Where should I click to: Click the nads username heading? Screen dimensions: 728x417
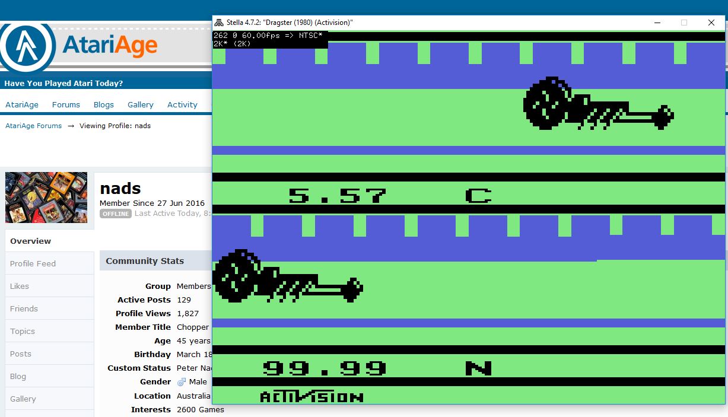point(120,189)
